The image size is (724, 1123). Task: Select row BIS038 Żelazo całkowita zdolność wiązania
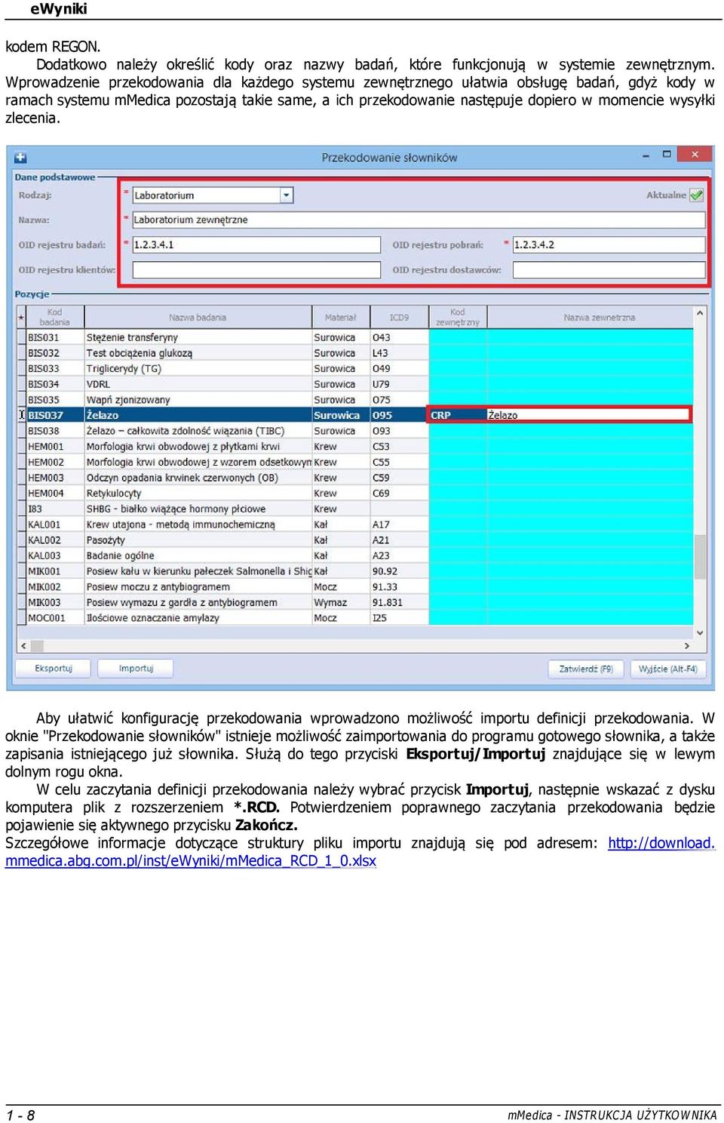click(x=355, y=431)
